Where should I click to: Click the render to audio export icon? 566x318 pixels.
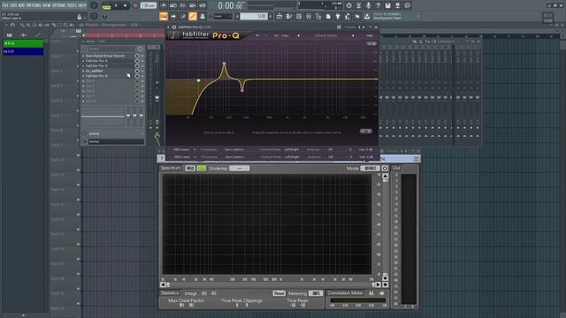click(397, 6)
